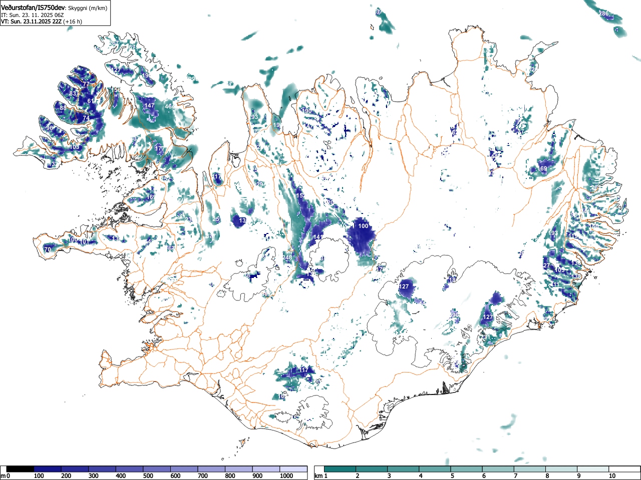The width and height of the screenshot is (641, 480).
Task: Select the 7–8 km legend swatch
Action: 530,469
